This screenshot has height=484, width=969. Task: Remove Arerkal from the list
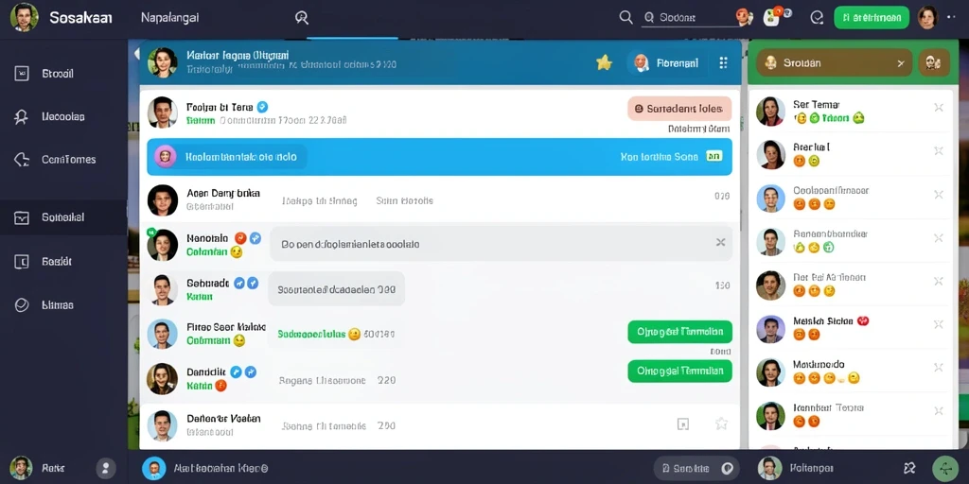tap(938, 150)
